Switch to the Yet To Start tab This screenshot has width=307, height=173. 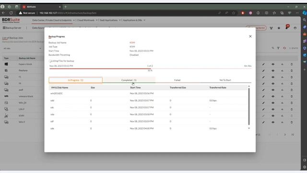225,80
